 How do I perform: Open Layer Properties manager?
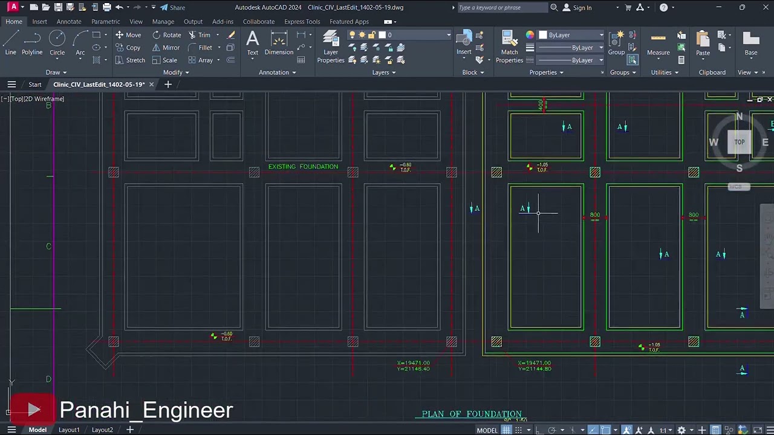331,47
